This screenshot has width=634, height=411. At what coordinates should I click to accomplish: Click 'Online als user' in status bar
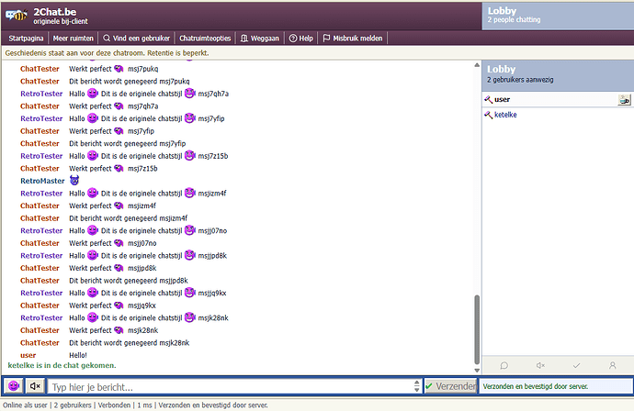pyautogui.click(x=25, y=405)
